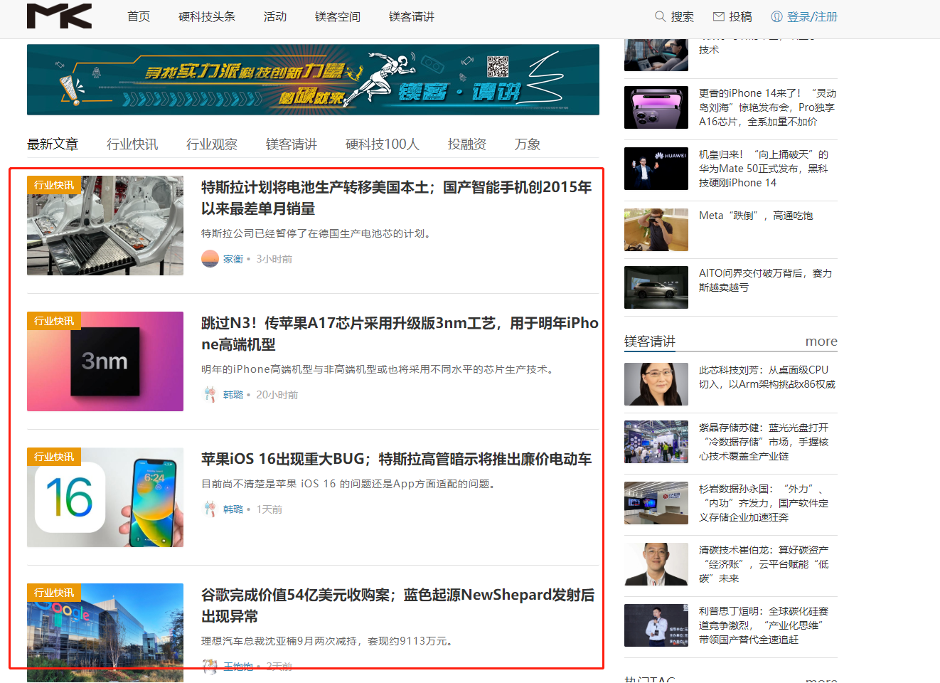
Task: Open the 活动 navigation item
Action: (275, 16)
